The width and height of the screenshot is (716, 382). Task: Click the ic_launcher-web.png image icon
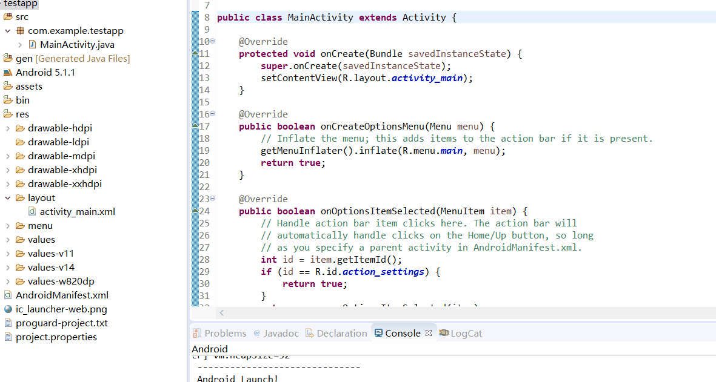(x=8, y=309)
